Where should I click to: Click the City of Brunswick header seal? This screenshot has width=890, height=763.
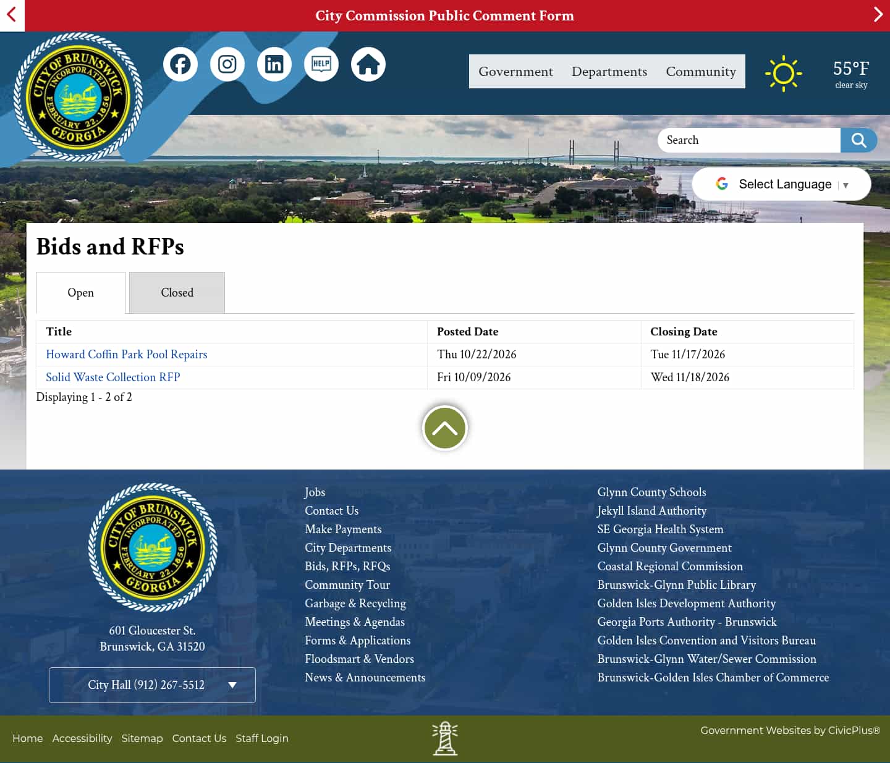tap(78, 97)
